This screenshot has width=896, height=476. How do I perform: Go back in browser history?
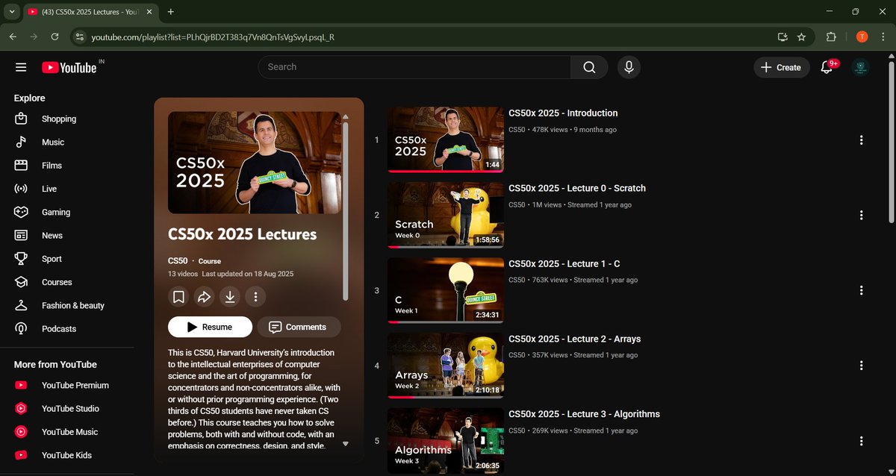pos(13,37)
